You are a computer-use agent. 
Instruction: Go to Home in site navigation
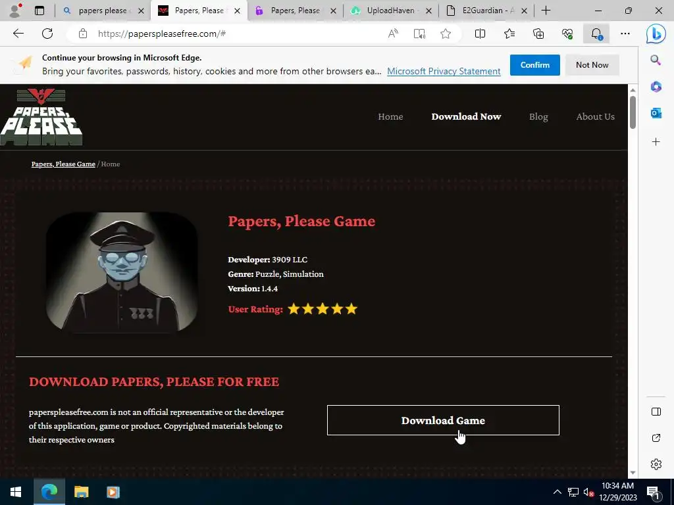(x=390, y=117)
